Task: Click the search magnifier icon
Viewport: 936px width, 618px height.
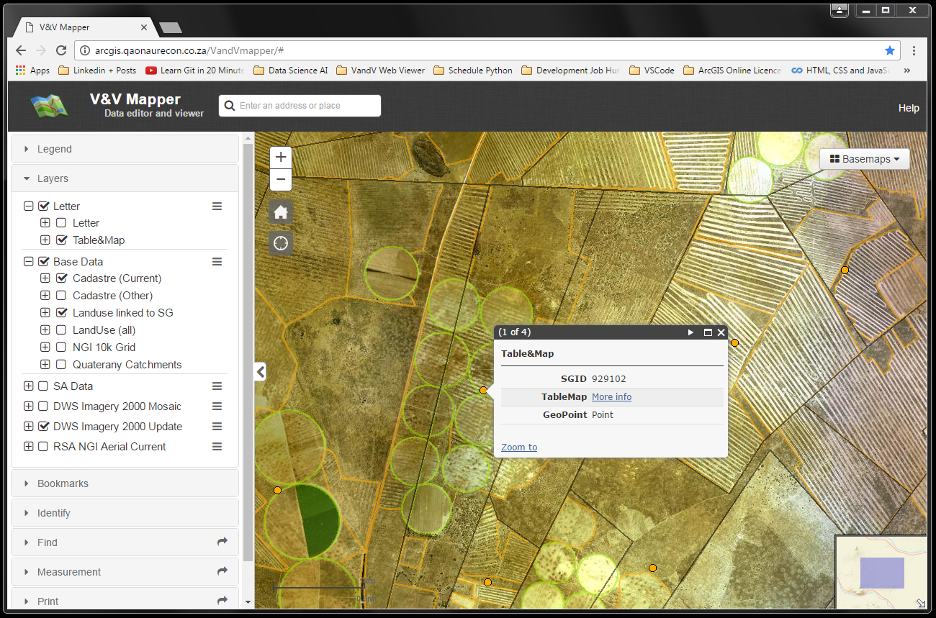Action: coord(230,106)
